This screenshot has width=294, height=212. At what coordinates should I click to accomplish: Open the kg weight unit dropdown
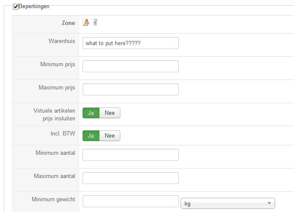click(x=227, y=203)
